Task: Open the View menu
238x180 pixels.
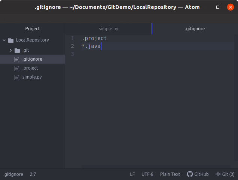Action: [37, 19]
